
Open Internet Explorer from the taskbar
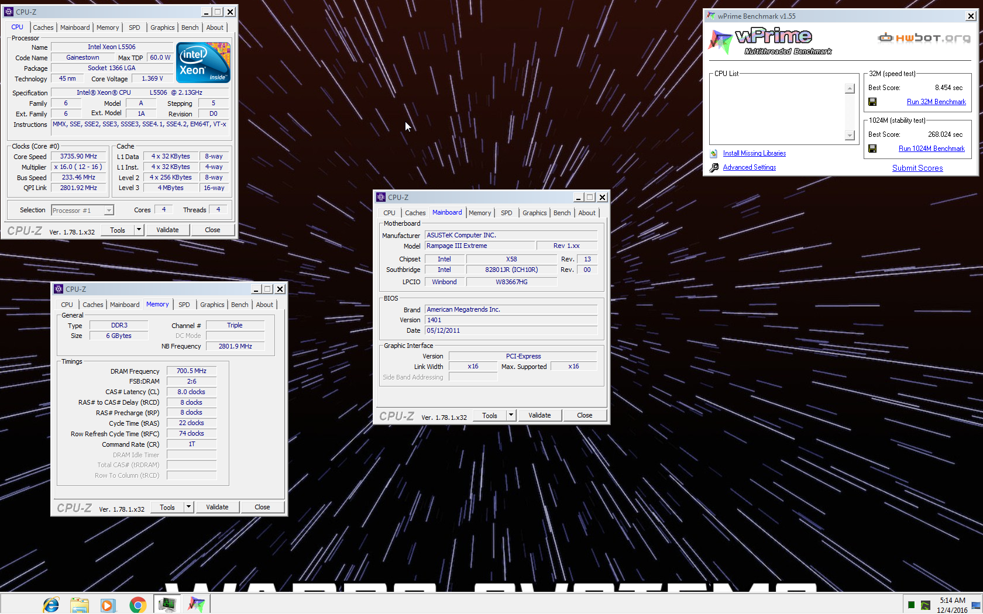pos(51,605)
